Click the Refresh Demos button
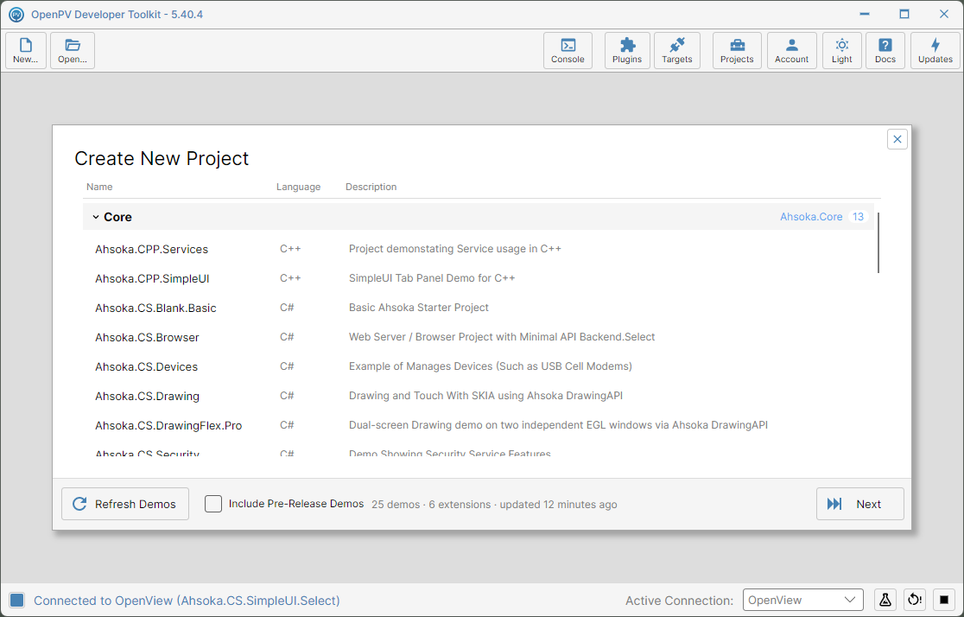Image resolution: width=964 pixels, height=617 pixels. pyautogui.click(x=125, y=504)
